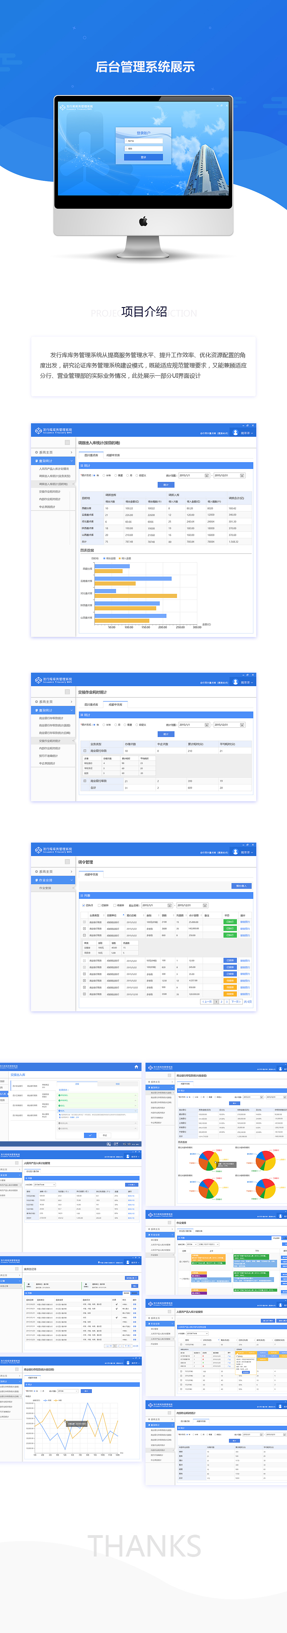Click 登录 button on monitor login screen

143,157
